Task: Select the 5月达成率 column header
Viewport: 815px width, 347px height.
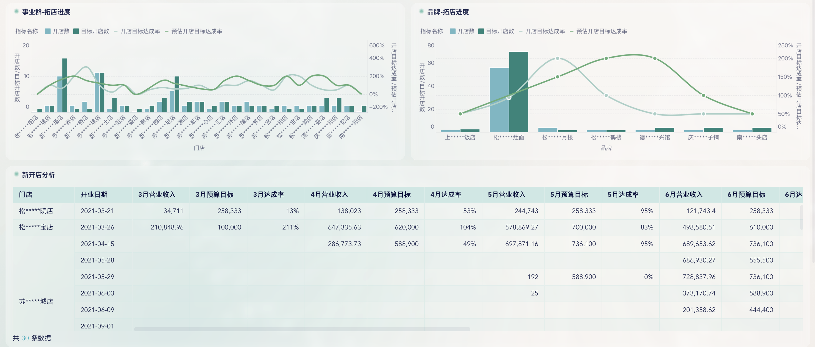Action: click(x=623, y=195)
